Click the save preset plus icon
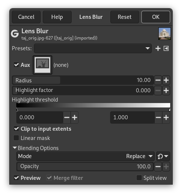The height and width of the screenshot is (195, 182). [158, 48]
